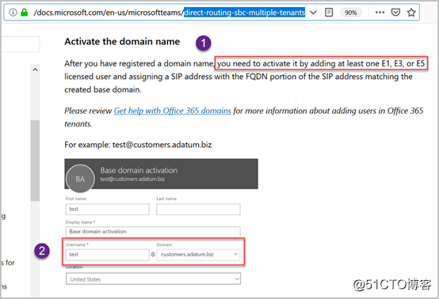Click the sidebar scroll up arrow

coord(35,70)
